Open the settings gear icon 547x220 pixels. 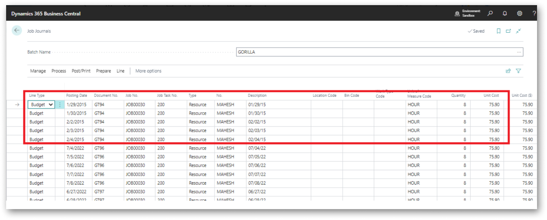(519, 13)
